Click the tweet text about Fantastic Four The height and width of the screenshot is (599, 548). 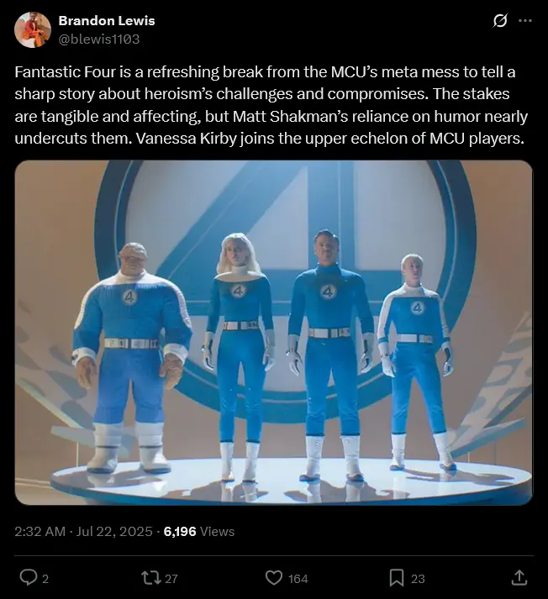coord(271,105)
